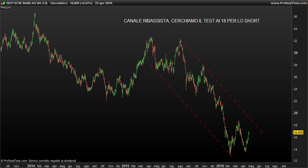Click the candlestick icon beside Deutsche Bank title
This screenshot has height=168, width=308.
coord(3,3)
